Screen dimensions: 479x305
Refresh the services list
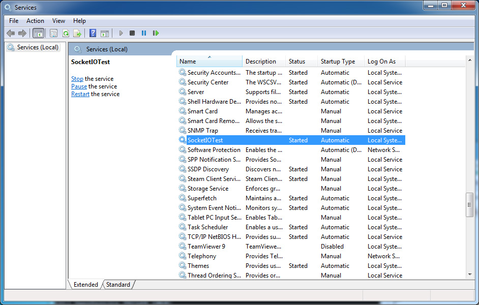tap(66, 33)
